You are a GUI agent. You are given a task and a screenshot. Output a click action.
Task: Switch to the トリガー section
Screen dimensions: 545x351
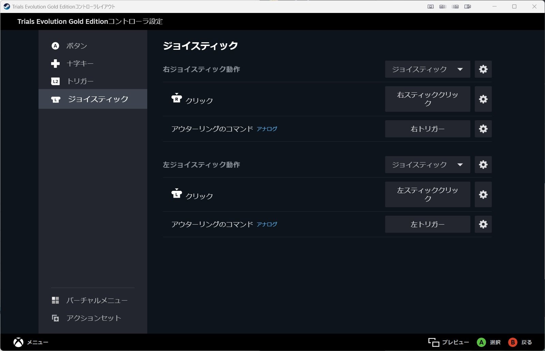(x=93, y=81)
